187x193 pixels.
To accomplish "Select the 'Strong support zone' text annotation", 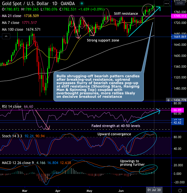I will tap(103, 40).
